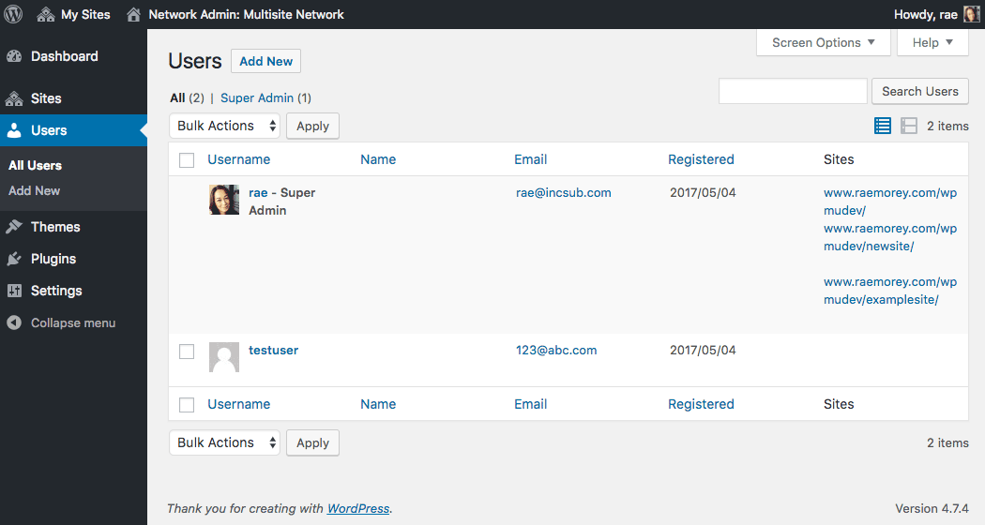Open the rae user profile link

coord(258,193)
